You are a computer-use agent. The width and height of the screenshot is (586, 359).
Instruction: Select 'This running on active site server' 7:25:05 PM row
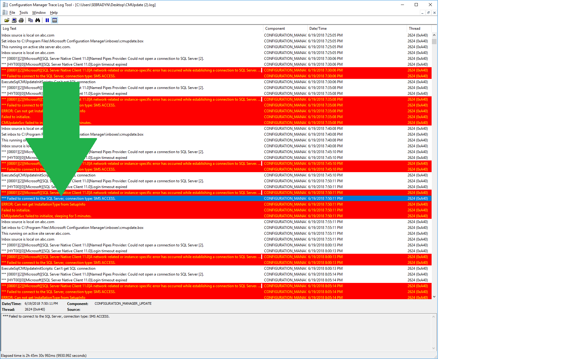[216, 47]
